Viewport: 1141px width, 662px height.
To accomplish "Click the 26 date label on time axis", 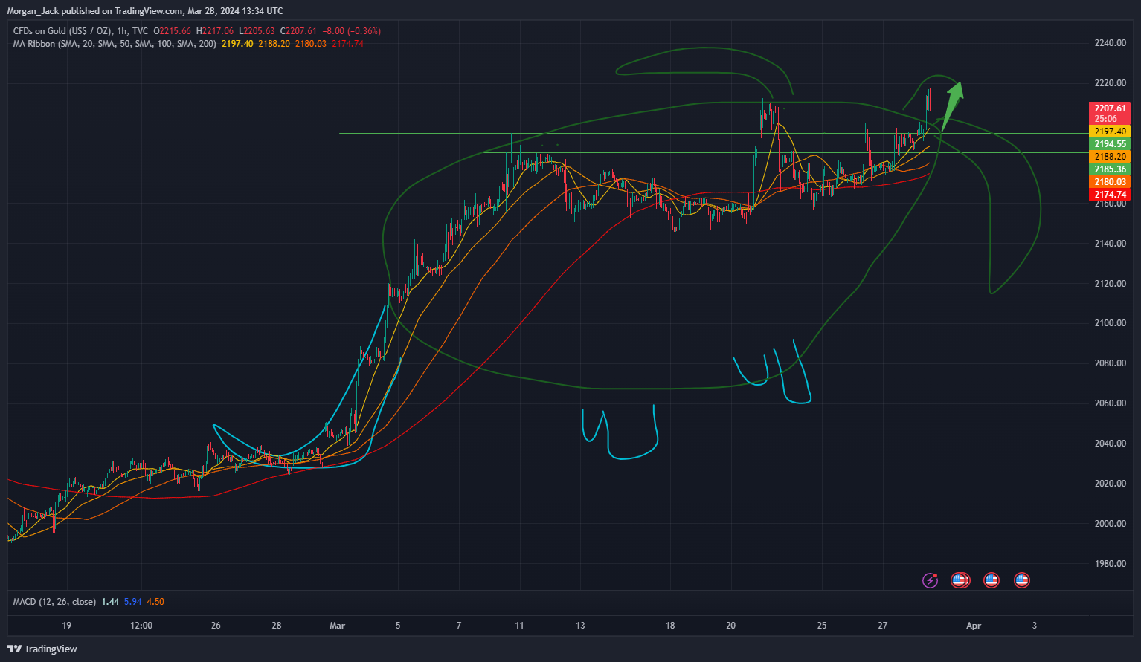I will (216, 626).
